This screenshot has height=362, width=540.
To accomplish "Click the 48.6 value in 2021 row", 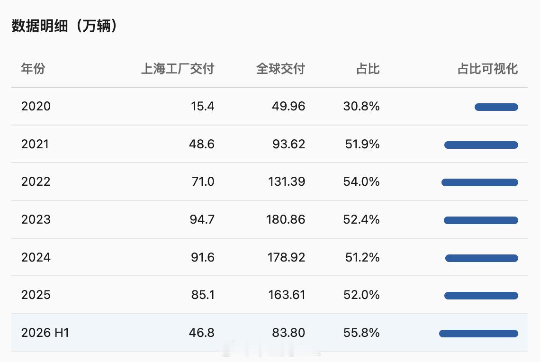I will (201, 144).
